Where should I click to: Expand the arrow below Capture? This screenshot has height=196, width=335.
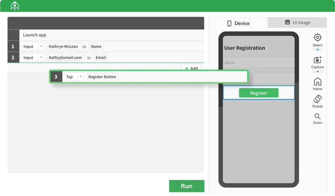coord(317,72)
